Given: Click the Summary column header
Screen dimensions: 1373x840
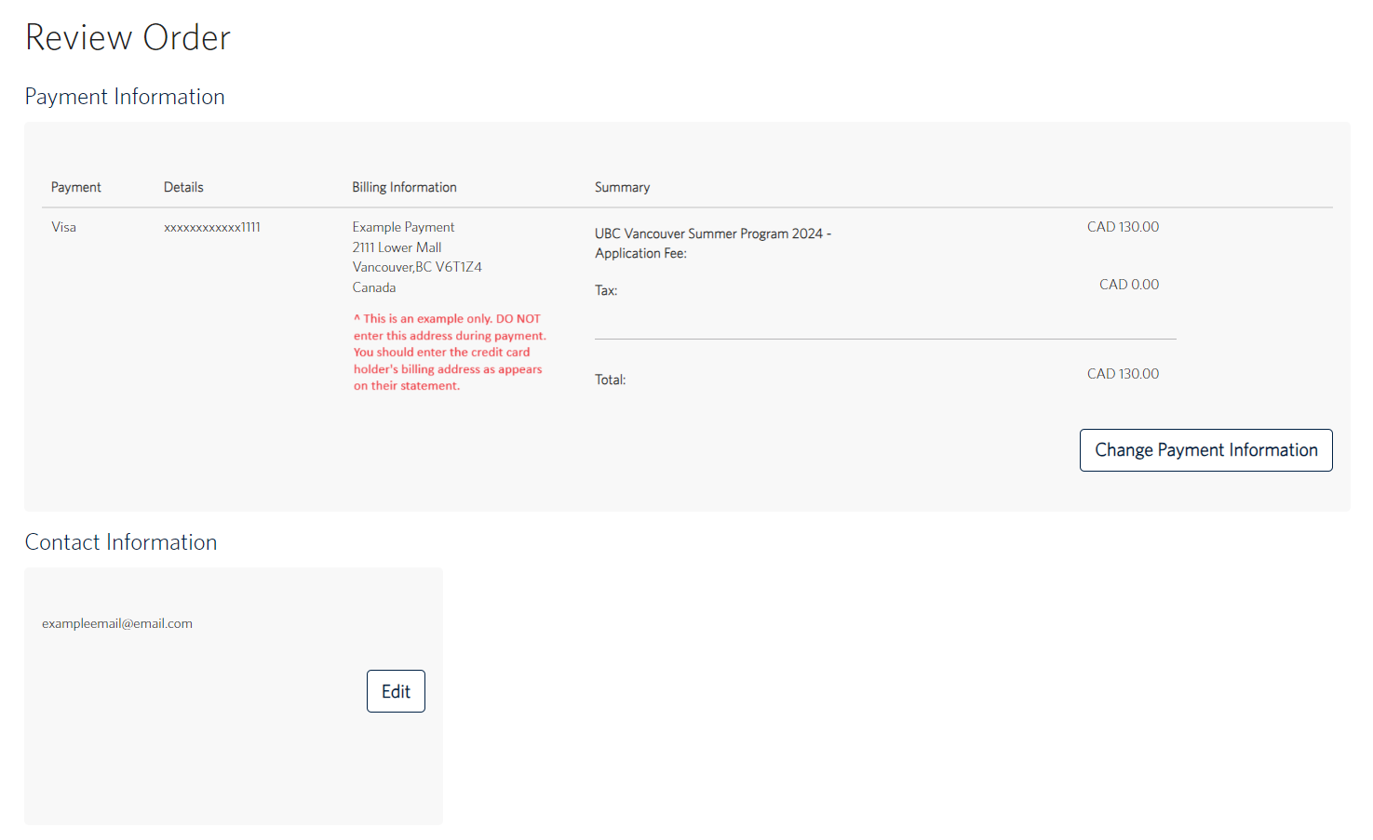Looking at the screenshot, I should click(622, 187).
